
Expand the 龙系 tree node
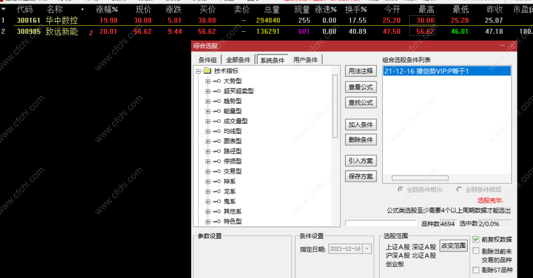208,192
